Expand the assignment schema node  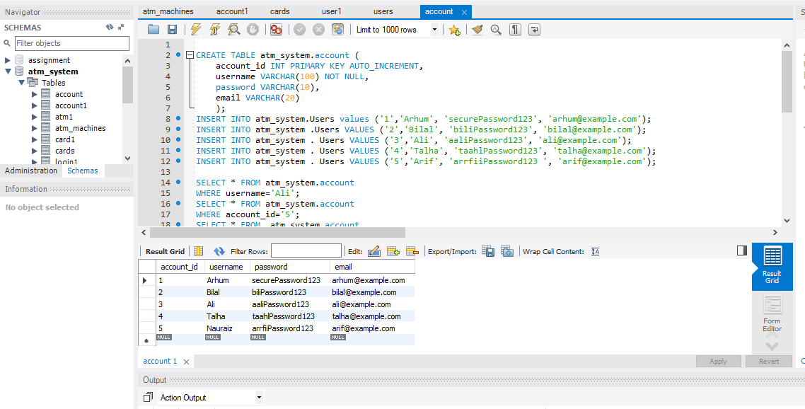pyautogui.click(x=8, y=60)
